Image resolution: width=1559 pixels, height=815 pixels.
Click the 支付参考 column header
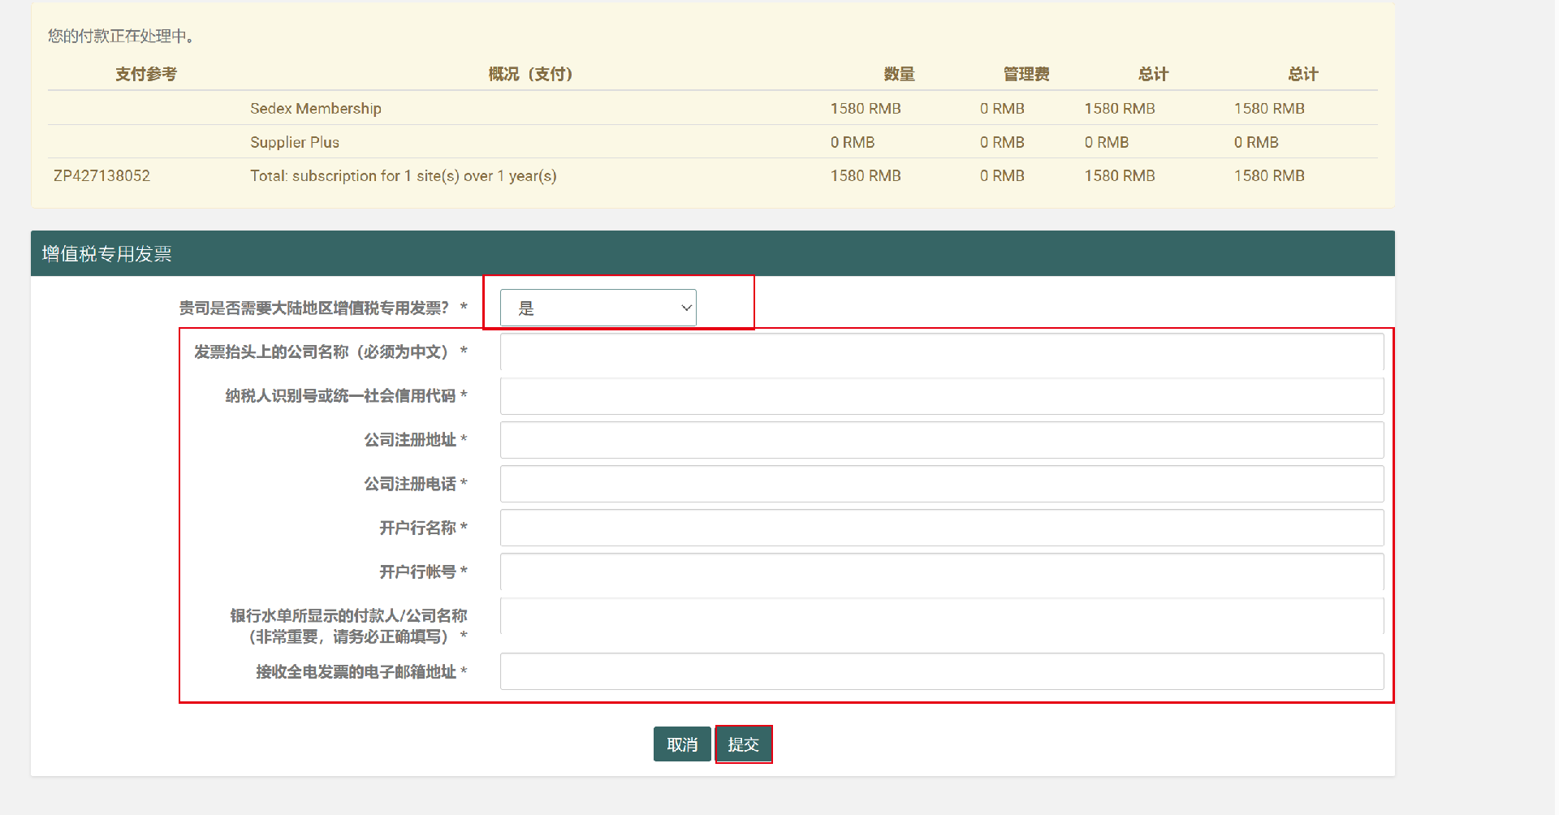pyautogui.click(x=146, y=74)
